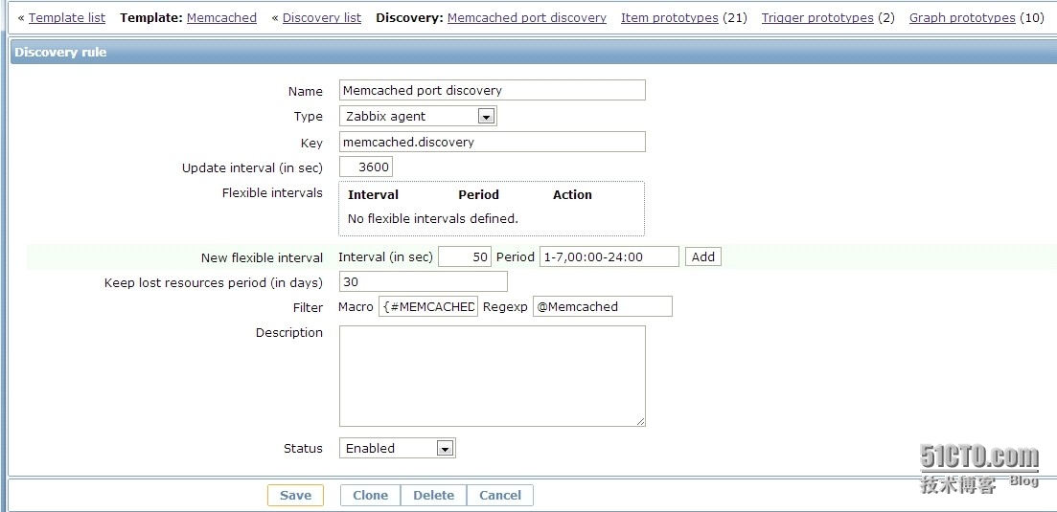Click the Update interval field

[365, 167]
